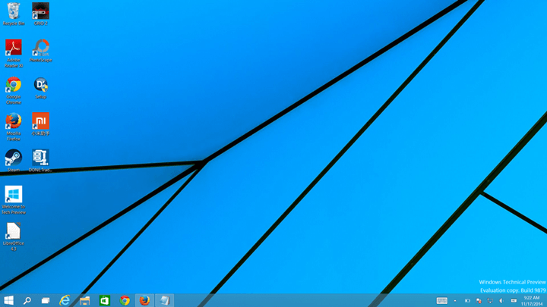Open the touch keyboard tray button

pyautogui.click(x=441, y=301)
